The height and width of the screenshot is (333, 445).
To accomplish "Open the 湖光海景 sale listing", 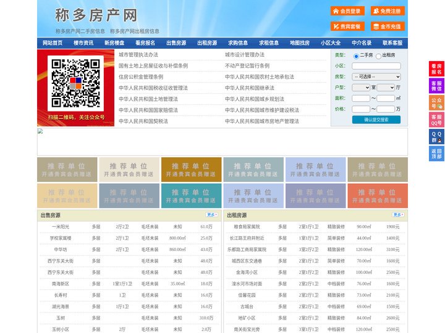I will (x=61, y=306).
